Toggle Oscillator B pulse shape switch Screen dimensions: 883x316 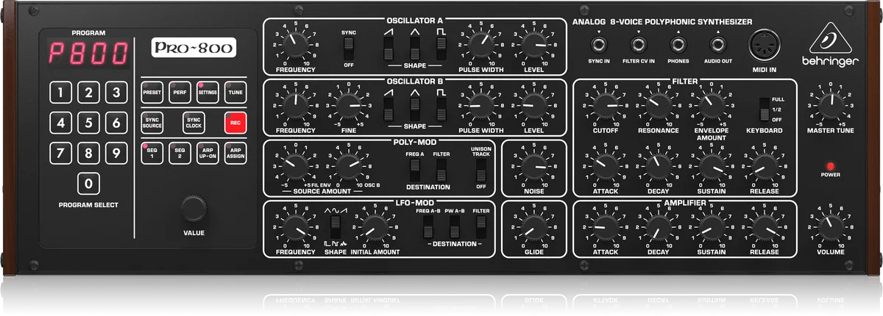pos(441,109)
